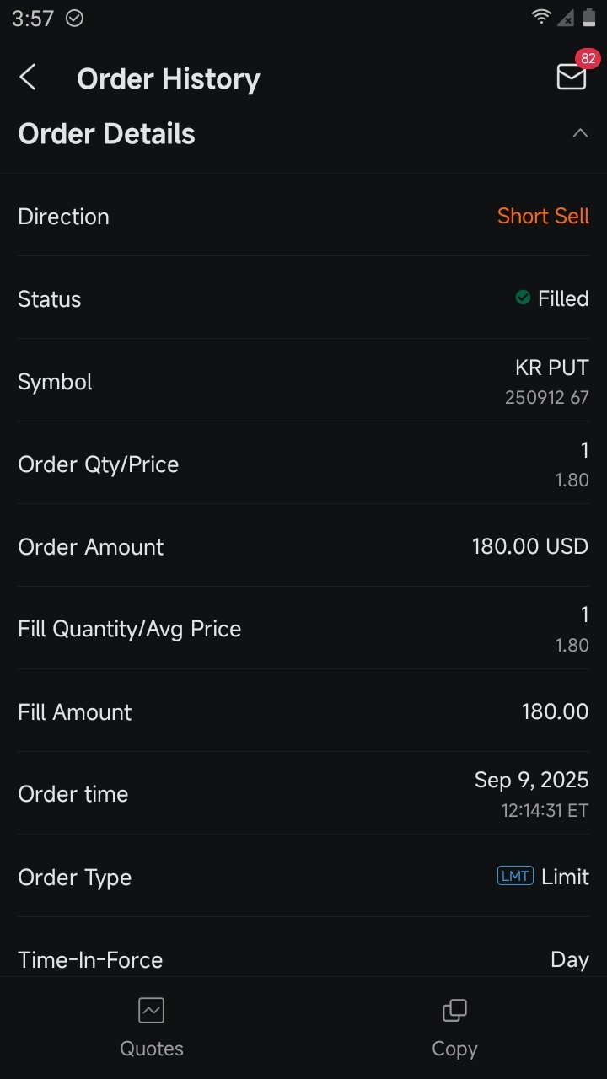The height and width of the screenshot is (1079, 607).
Task: Select the Quotes label in bottom bar
Action: (152, 1049)
